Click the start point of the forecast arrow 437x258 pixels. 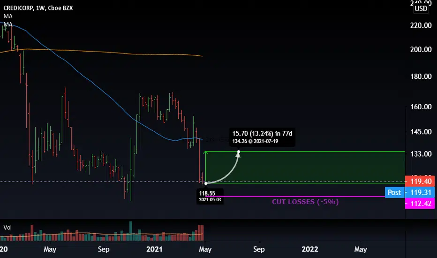pos(206,183)
